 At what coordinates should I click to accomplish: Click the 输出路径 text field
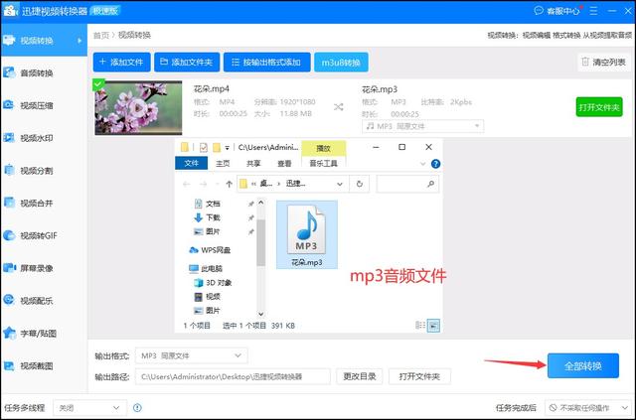233,376
